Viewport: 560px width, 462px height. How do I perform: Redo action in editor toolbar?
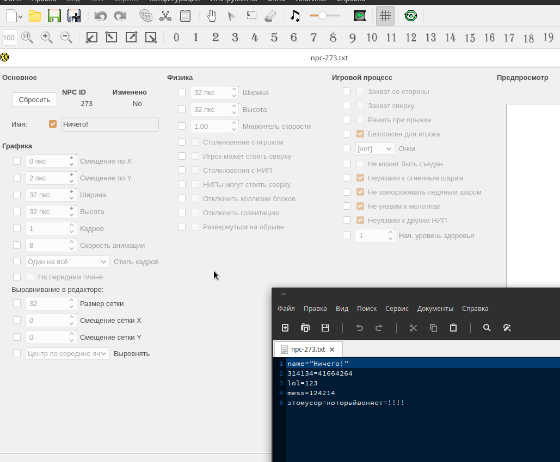120,16
